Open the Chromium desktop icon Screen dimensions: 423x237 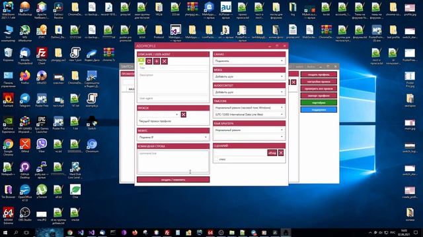click(x=92, y=146)
